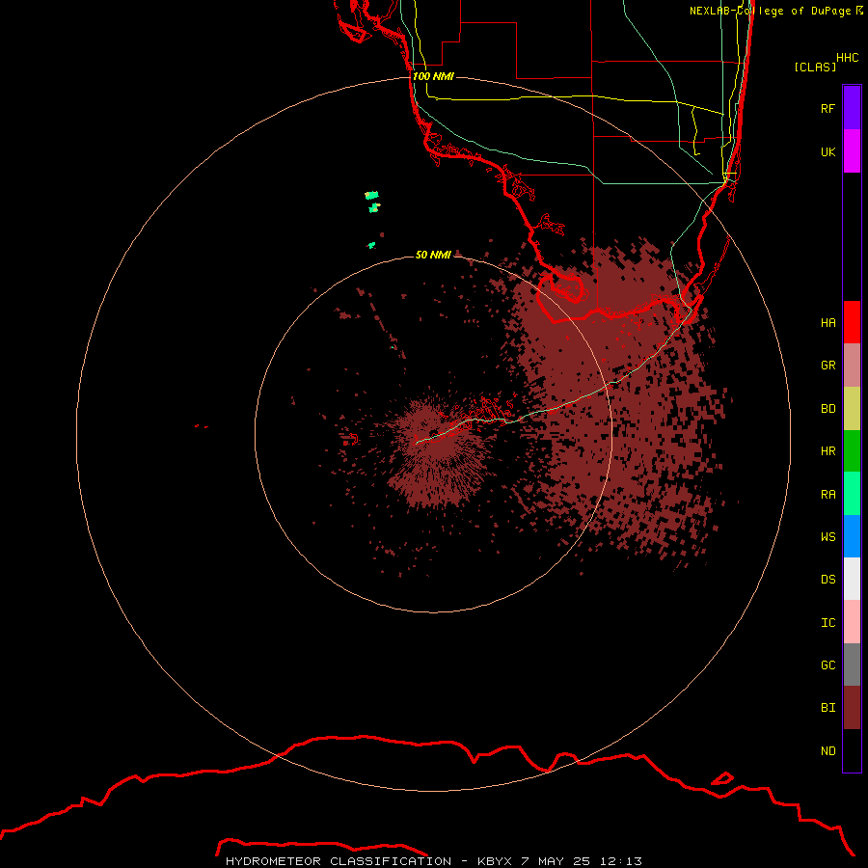Click the ND black legend swatch
Viewport: 868px width, 868px height.
tap(852, 750)
